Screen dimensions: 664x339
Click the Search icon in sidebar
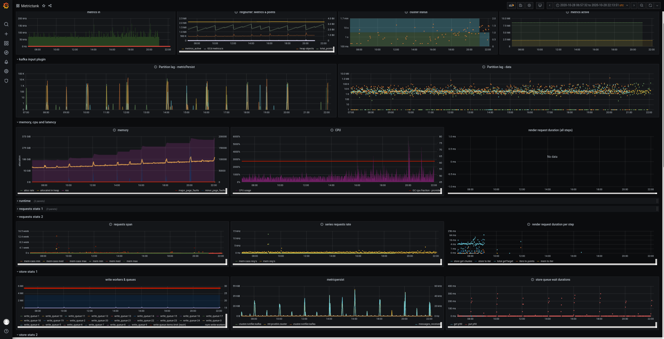pos(6,25)
